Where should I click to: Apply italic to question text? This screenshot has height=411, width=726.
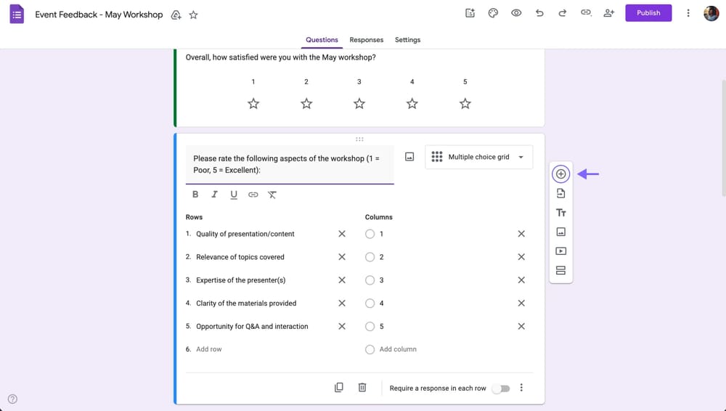point(214,195)
